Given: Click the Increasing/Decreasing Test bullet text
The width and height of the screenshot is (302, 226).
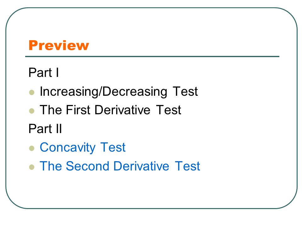Looking at the screenshot, I should [x=119, y=92].
